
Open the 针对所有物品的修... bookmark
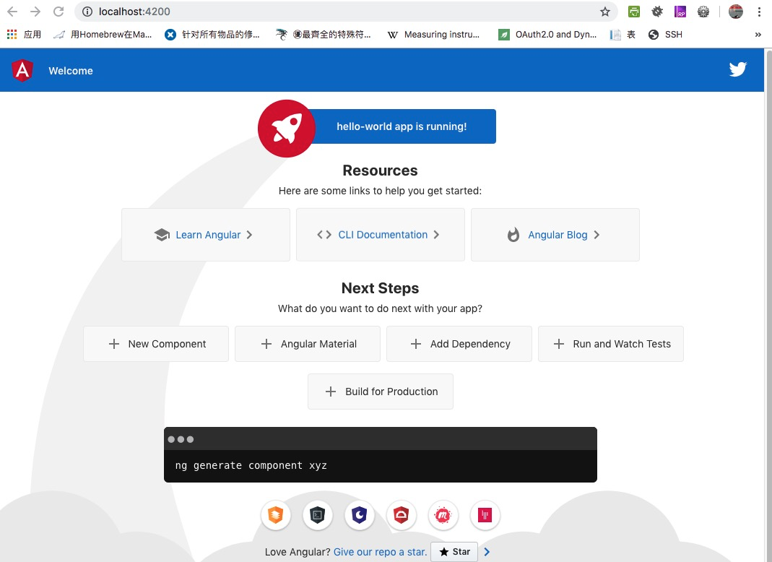pyautogui.click(x=212, y=35)
